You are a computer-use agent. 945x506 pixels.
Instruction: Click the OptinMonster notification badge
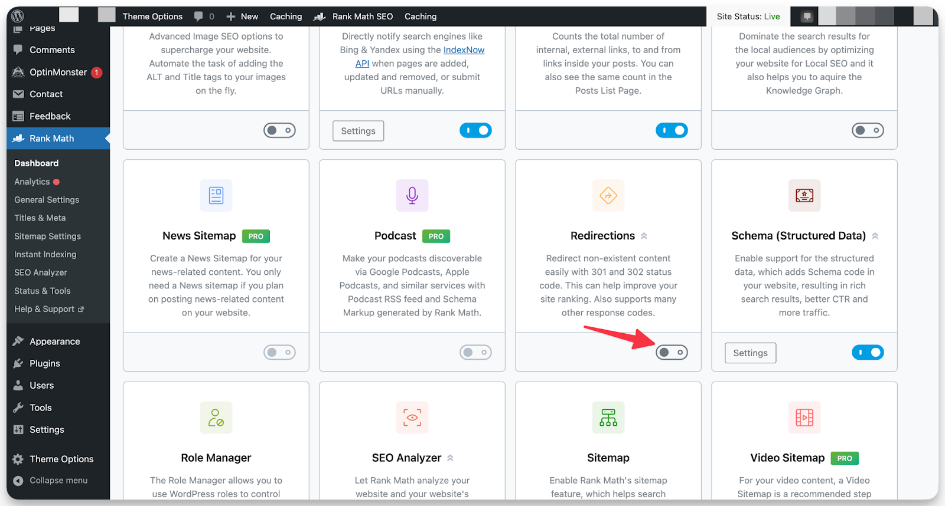click(x=96, y=73)
